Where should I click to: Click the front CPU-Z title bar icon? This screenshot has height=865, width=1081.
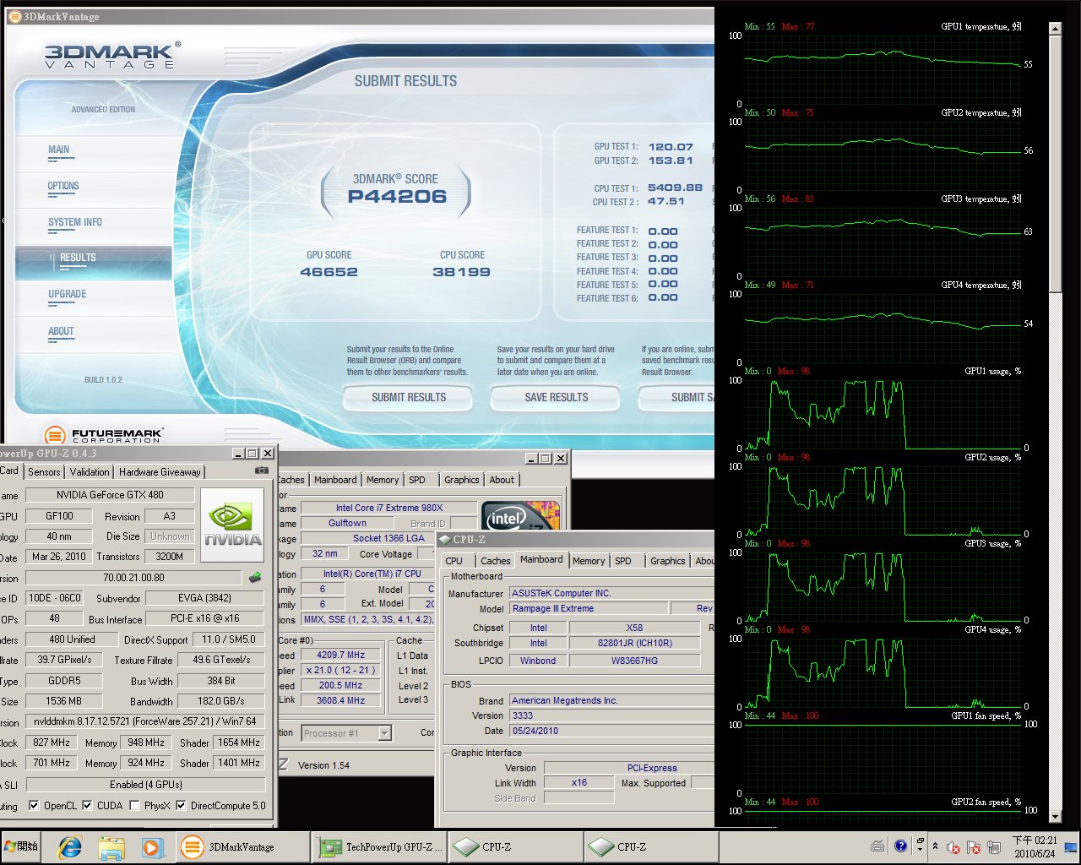tap(445, 539)
